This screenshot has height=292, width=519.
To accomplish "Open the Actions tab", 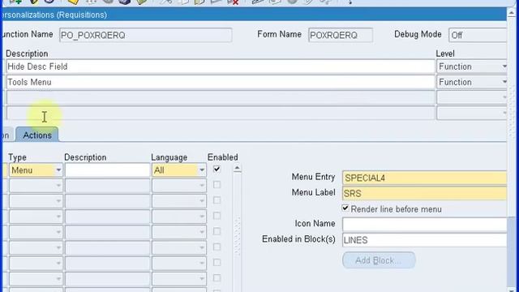I will [x=37, y=135].
